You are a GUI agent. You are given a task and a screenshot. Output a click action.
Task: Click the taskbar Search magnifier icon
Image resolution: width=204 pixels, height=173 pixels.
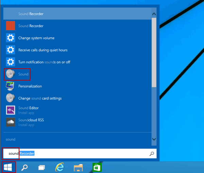tap(24, 168)
